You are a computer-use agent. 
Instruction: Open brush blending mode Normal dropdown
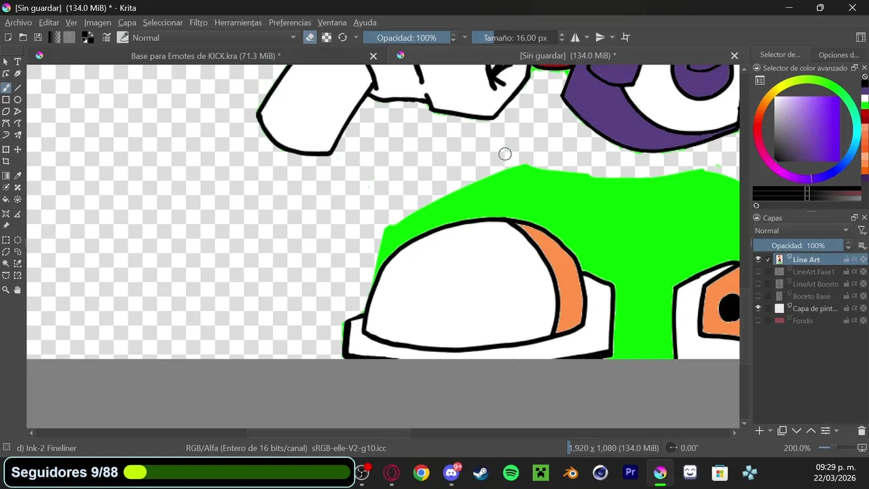pyautogui.click(x=214, y=37)
